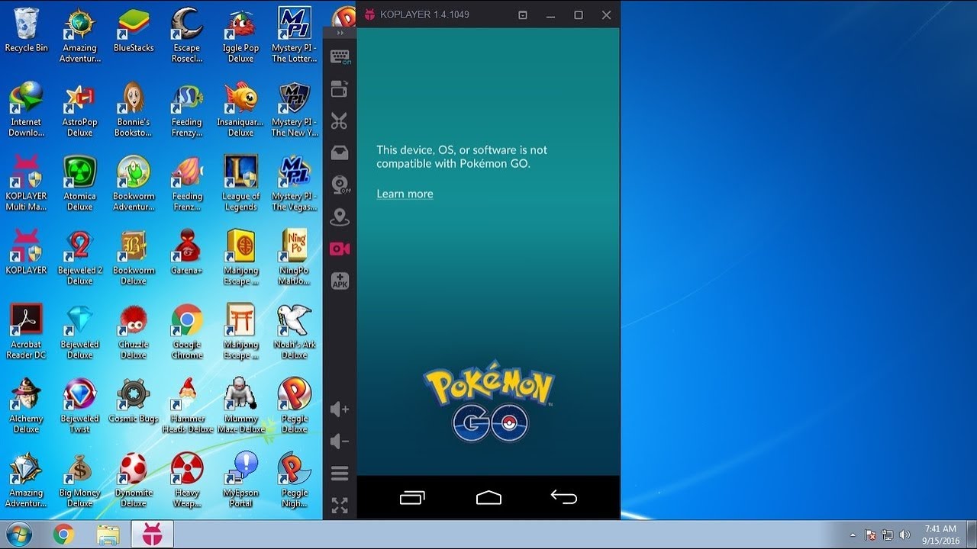
Task: Select the Escape Rosecl... desktop shortcut
Action: [187, 35]
